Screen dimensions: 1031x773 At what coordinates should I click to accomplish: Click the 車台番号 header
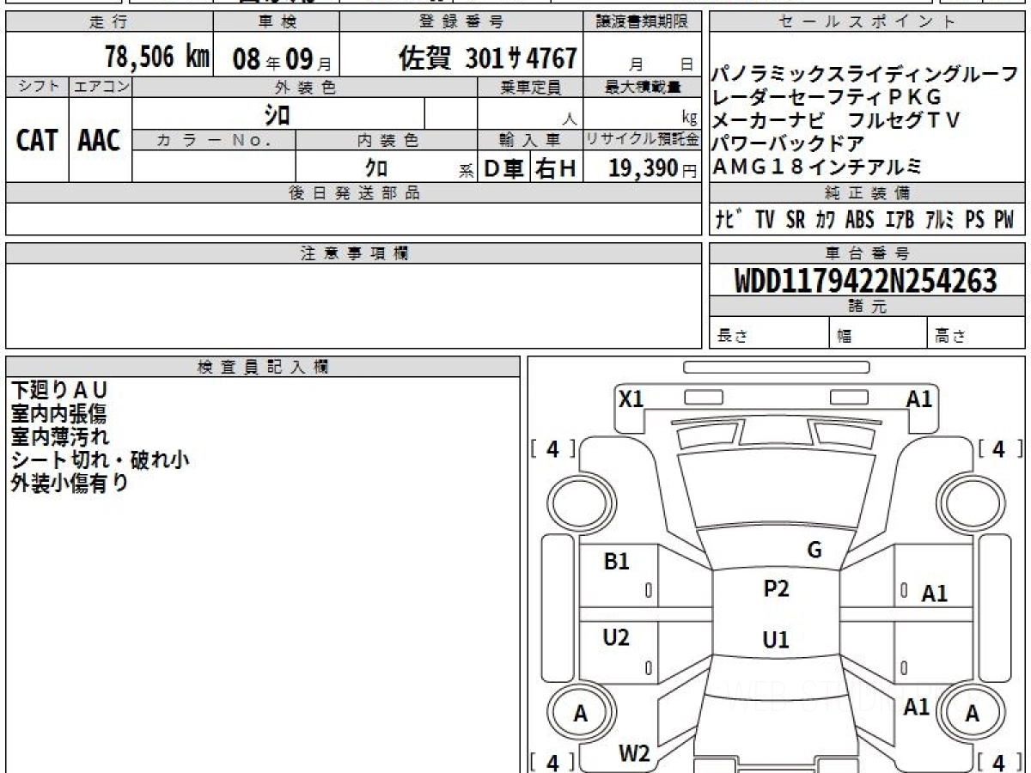tap(867, 253)
